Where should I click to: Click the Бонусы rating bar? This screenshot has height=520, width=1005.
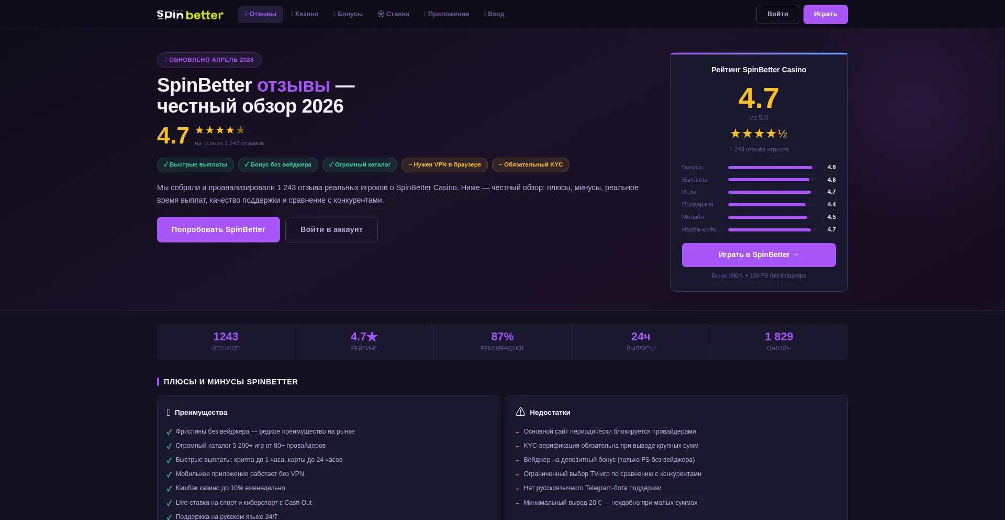click(772, 168)
